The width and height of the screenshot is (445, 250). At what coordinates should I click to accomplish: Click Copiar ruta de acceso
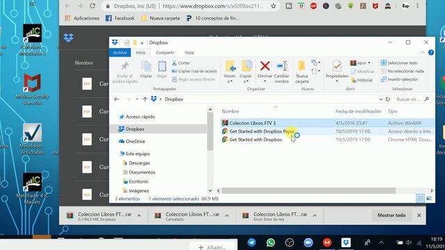[x=195, y=71]
